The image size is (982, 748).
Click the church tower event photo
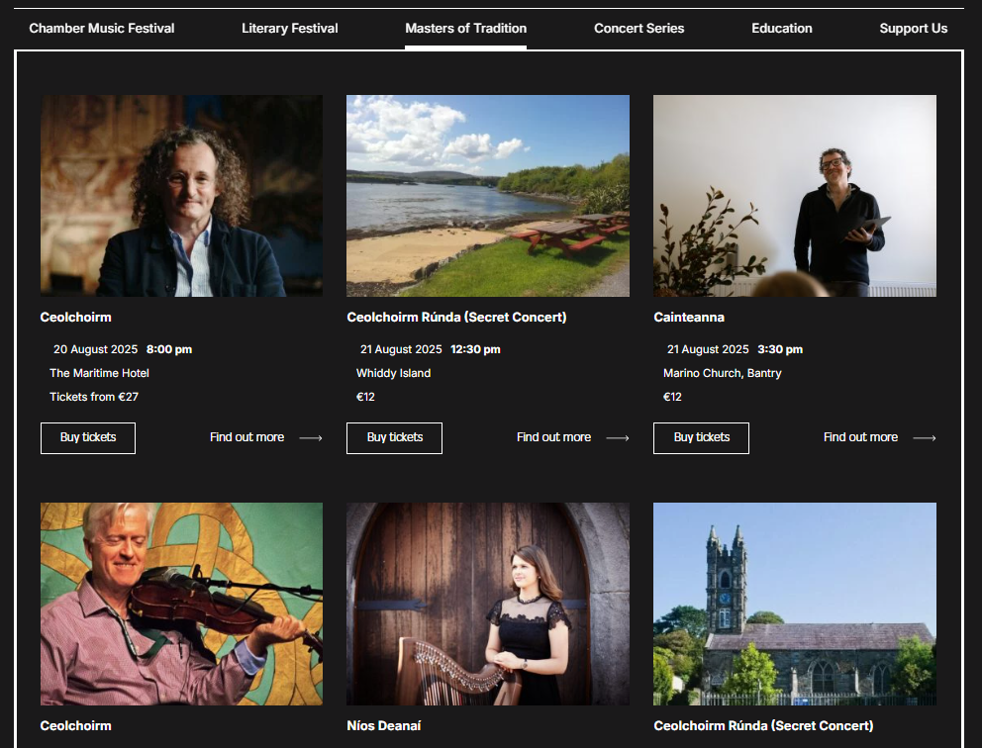click(x=795, y=604)
